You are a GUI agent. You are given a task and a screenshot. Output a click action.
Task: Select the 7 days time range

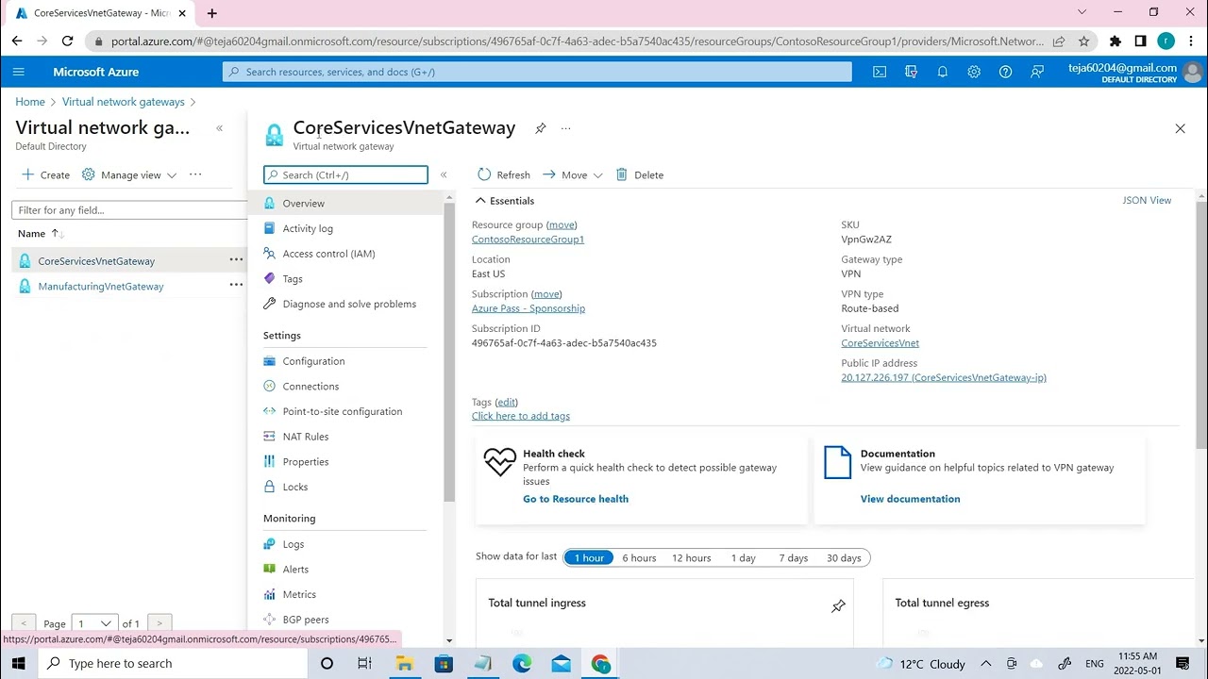tap(794, 557)
